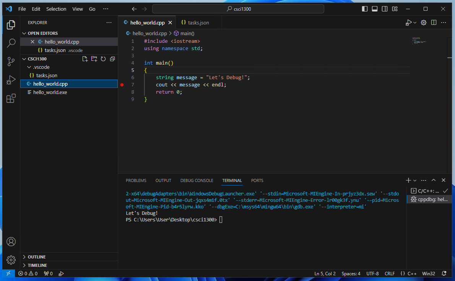Collapse the Open Editors section

pos(69,33)
